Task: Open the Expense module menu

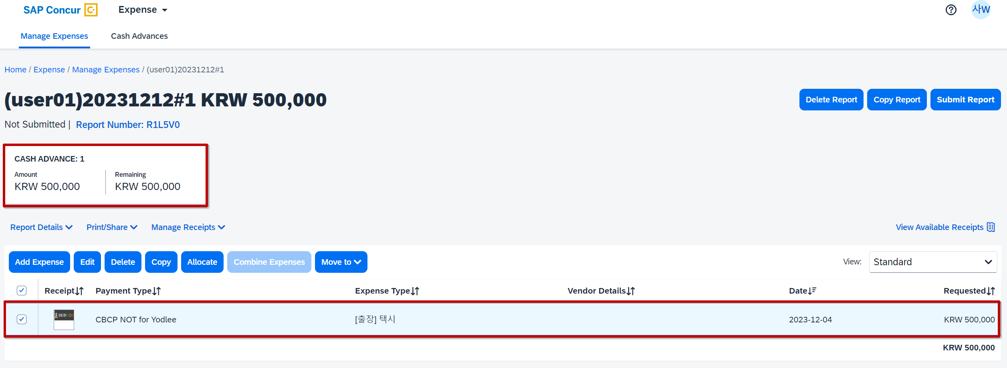Action: (x=143, y=10)
